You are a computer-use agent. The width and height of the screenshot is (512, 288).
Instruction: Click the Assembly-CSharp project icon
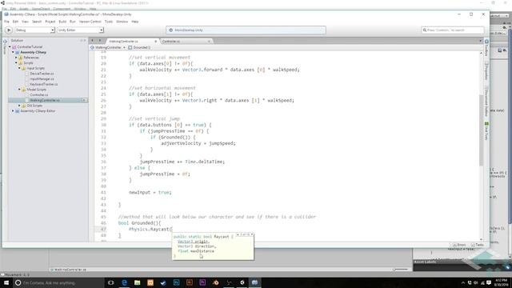pos(18,52)
